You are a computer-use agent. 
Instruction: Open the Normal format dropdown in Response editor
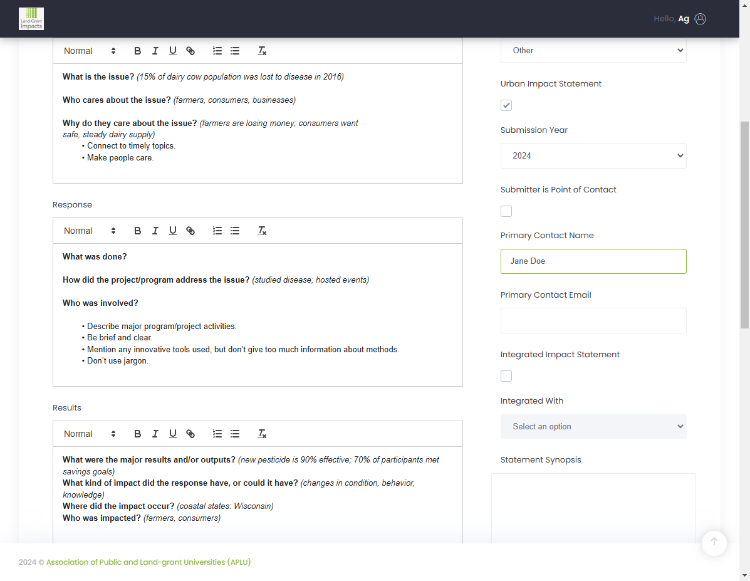tap(90, 231)
